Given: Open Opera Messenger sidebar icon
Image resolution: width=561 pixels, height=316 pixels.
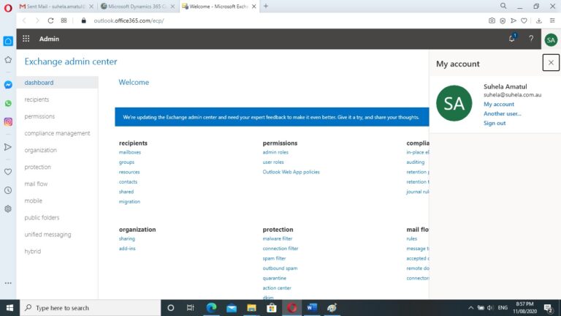Looking at the screenshot, I should point(8,85).
